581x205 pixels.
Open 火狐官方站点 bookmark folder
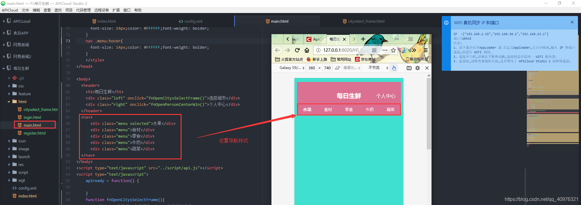point(289,59)
